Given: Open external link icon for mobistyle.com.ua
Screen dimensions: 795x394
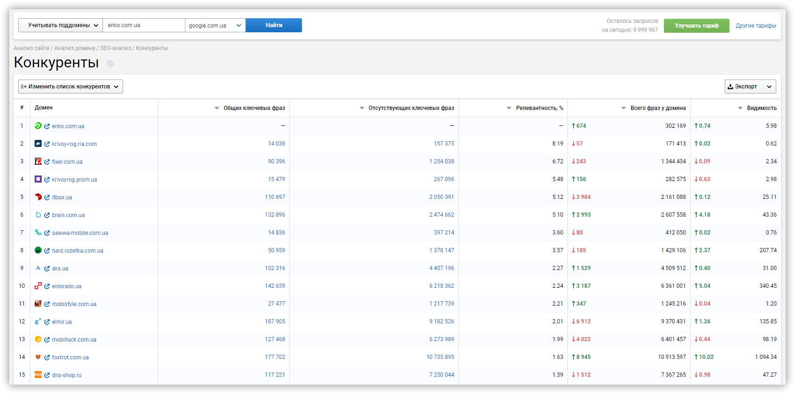Looking at the screenshot, I should pyautogui.click(x=47, y=304).
